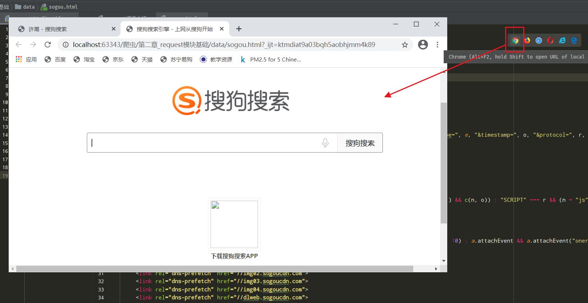Close the 许嵩 - 搜狗搜索 tab
This screenshot has height=303, width=588.
pyautogui.click(x=114, y=29)
